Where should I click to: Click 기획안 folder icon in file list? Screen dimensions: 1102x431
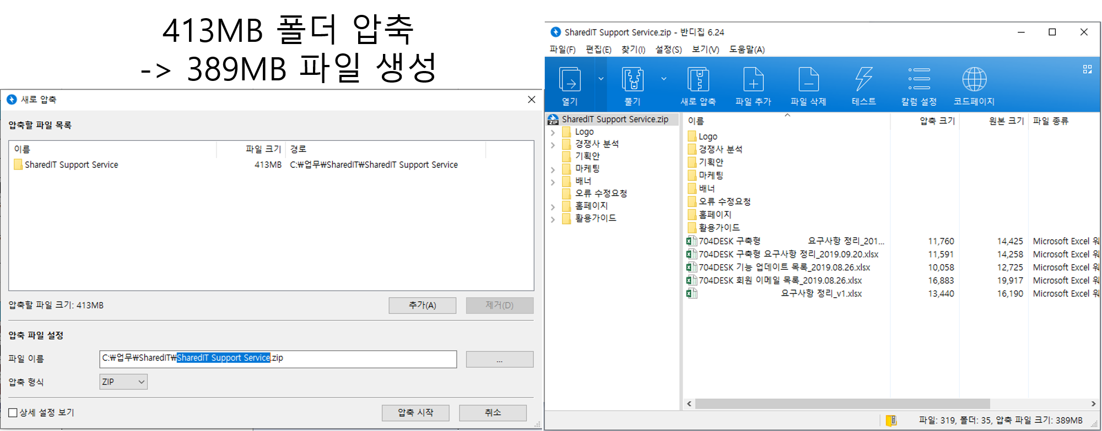coord(692,162)
